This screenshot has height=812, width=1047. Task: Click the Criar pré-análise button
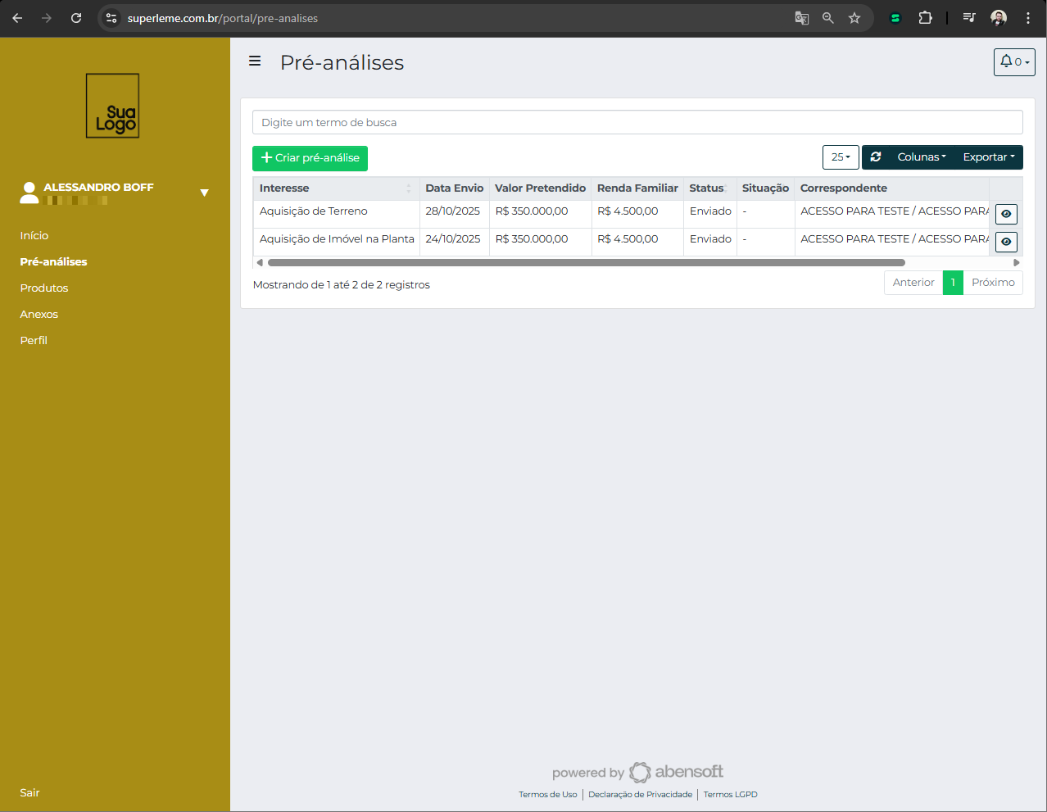point(310,158)
